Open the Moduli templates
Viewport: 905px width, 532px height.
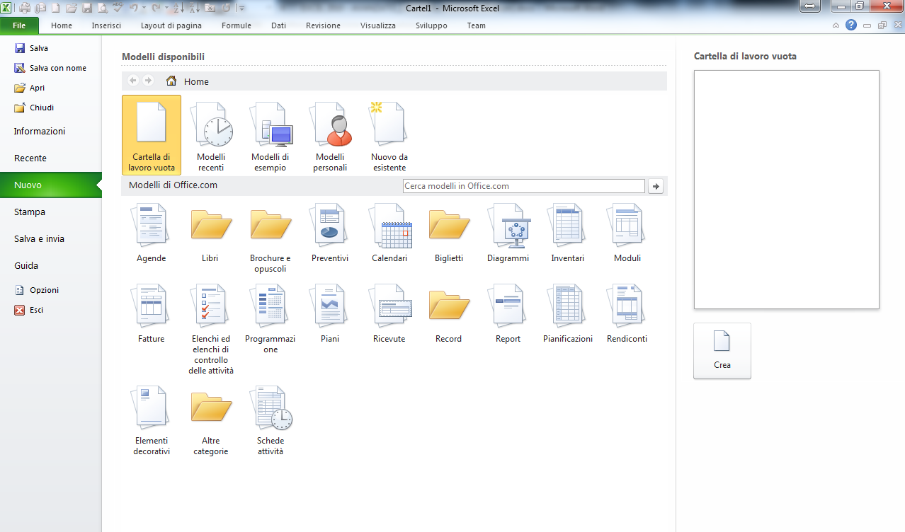tap(627, 234)
